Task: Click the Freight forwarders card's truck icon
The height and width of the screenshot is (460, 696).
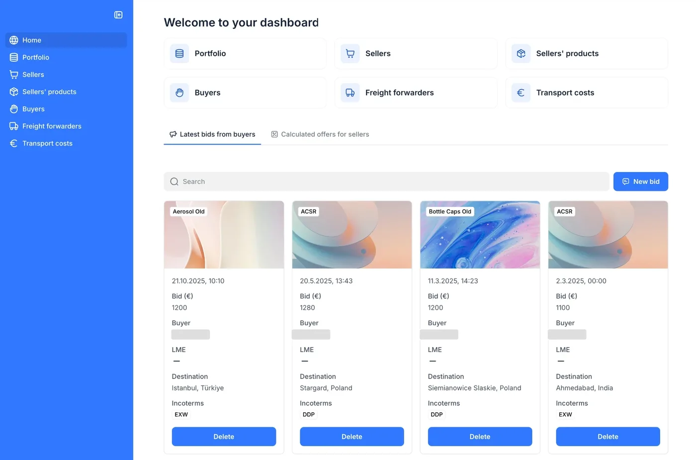Action: coord(350,92)
